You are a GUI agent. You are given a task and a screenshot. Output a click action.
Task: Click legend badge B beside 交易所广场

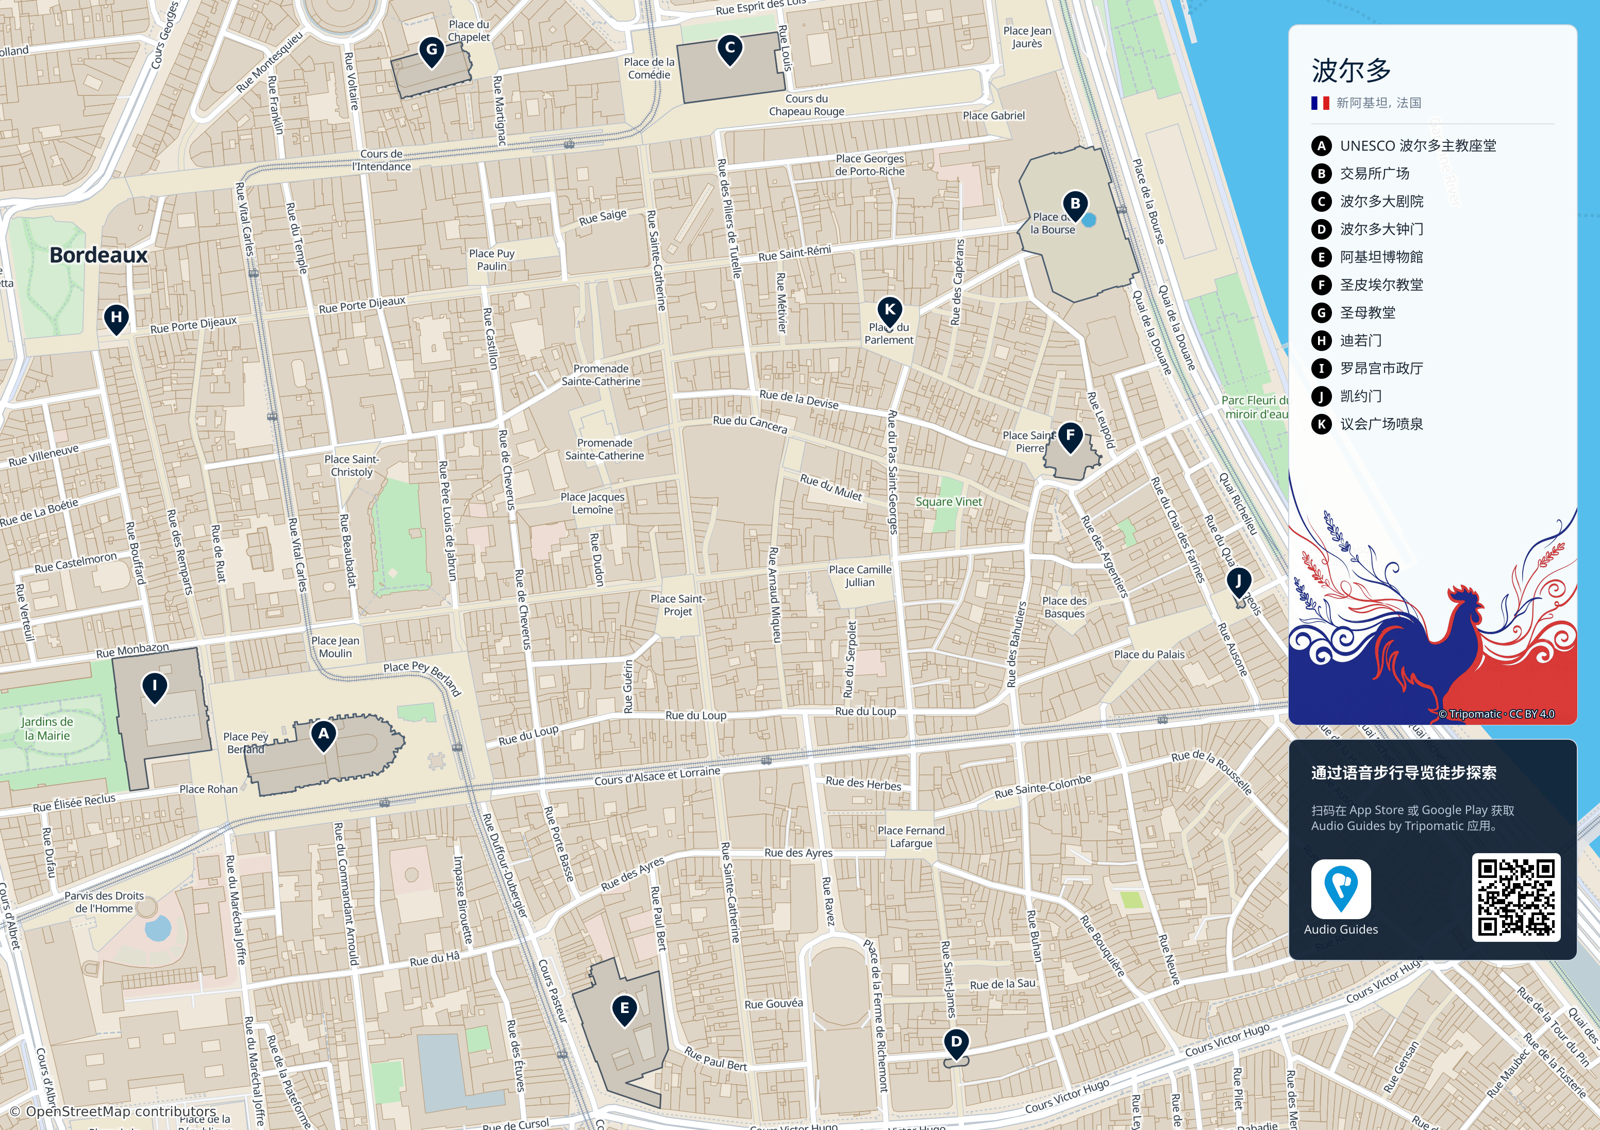point(1321,174)
